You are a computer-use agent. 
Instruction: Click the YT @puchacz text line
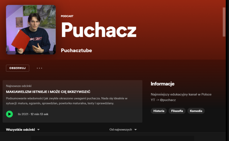[163, 100]
